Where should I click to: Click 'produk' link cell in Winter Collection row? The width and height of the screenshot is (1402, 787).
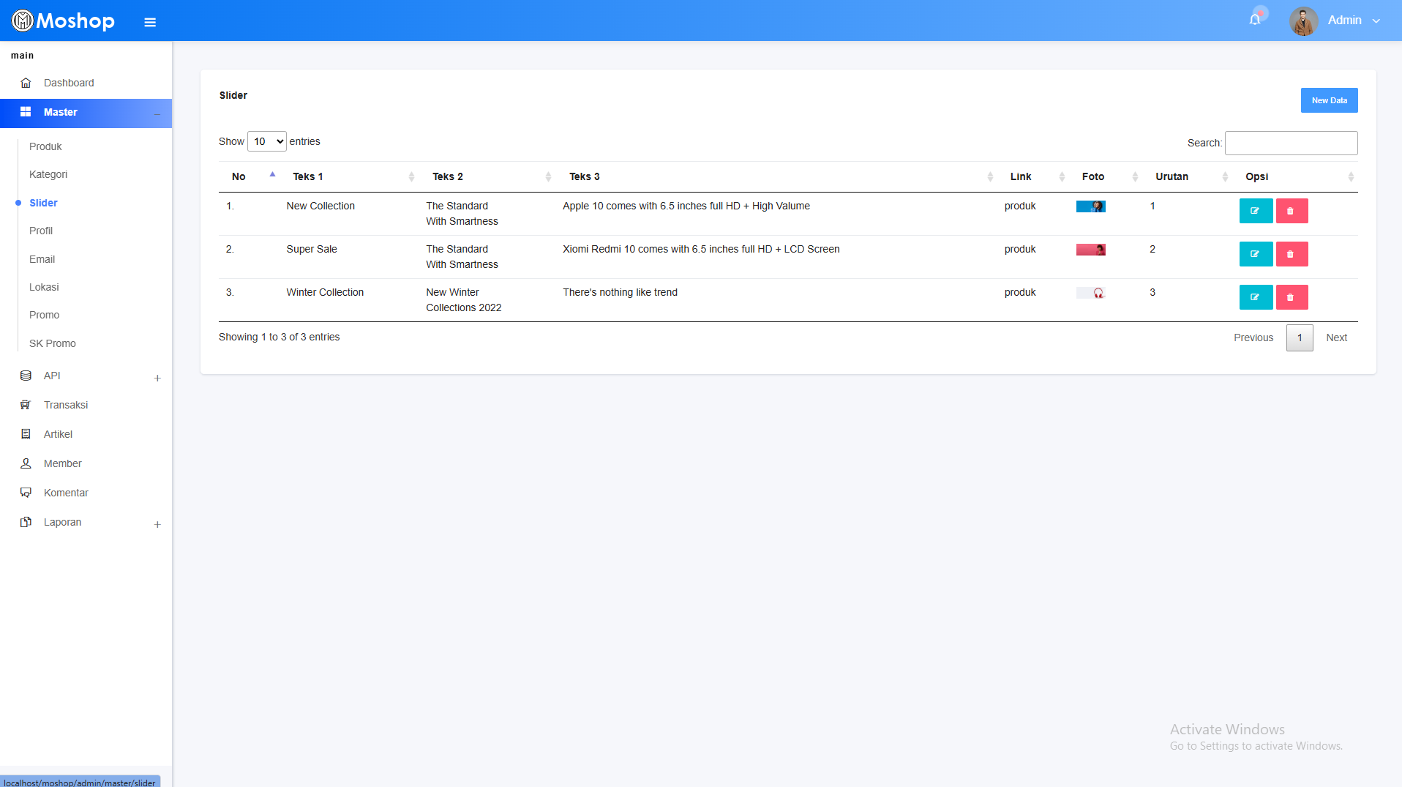(1020, 292)
